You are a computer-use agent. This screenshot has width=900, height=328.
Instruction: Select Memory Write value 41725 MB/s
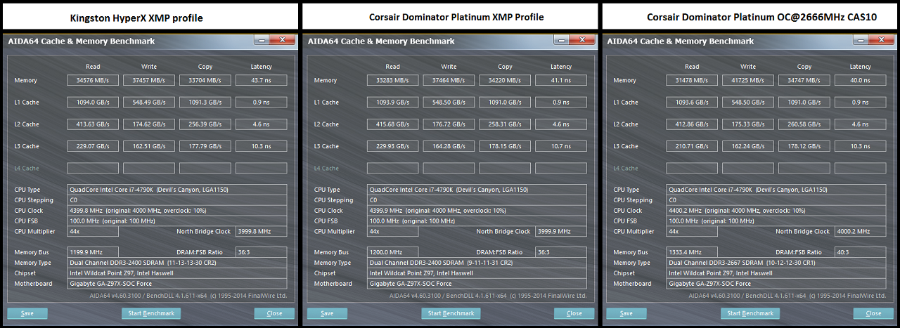748,80
